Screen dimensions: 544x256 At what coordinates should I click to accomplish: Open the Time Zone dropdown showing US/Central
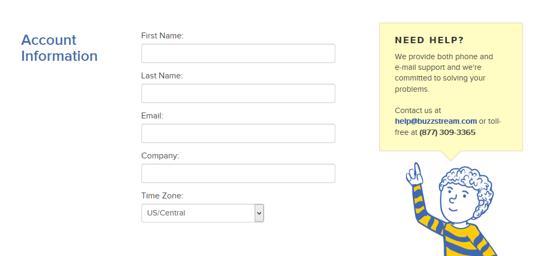click(203, 213)
